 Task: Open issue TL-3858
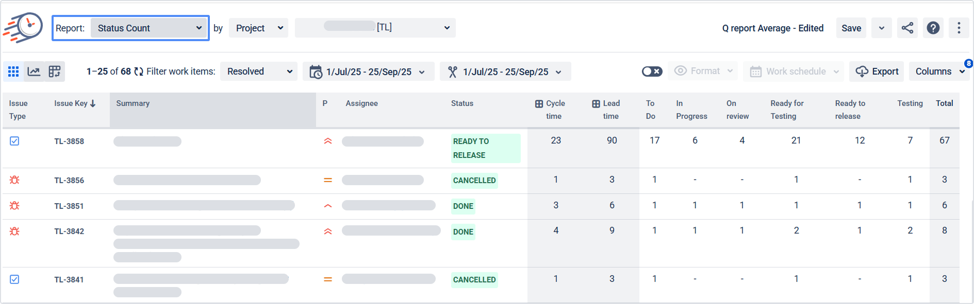point(69,141)
